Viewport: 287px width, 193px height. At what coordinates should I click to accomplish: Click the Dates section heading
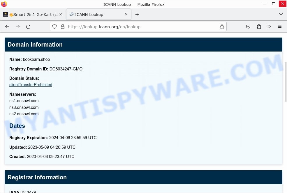click(x=17, y=126)
